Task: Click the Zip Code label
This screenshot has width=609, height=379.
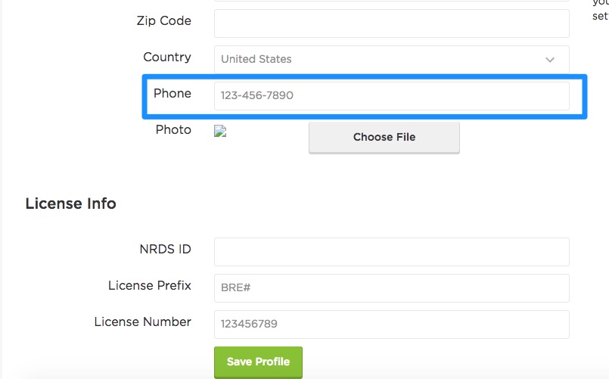Action: [164, 20]
